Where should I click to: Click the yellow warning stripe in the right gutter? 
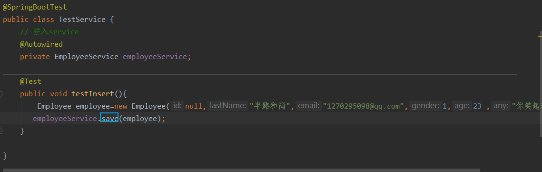coord(539,36)
